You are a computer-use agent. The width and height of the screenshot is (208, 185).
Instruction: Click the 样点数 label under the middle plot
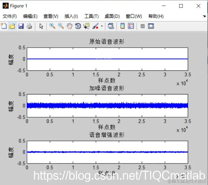(x=107, y=127)
